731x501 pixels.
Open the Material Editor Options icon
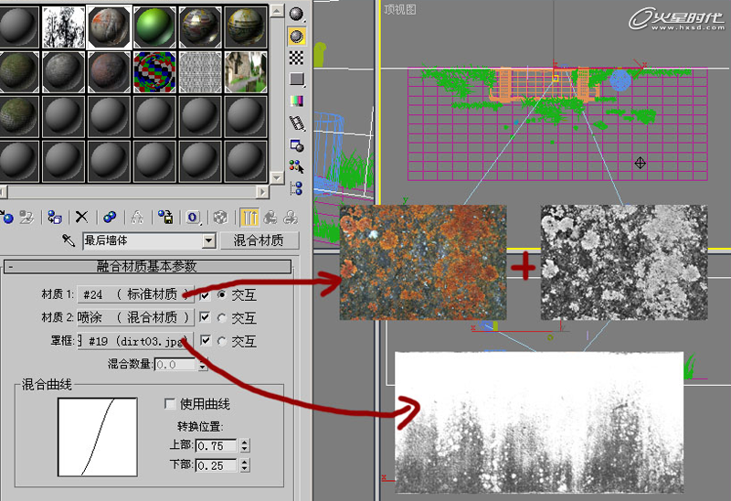coord(296,145)
